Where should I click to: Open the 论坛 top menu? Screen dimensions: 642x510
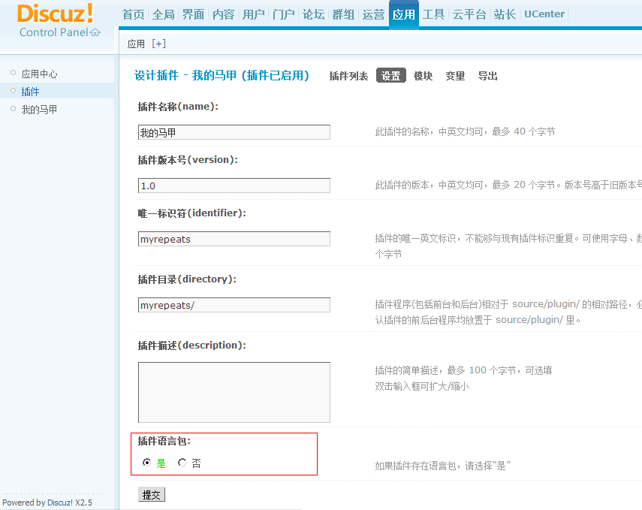(x=313, y=14)
